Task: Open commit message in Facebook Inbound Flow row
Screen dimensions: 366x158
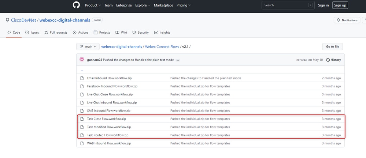Action: click(200, 86)
